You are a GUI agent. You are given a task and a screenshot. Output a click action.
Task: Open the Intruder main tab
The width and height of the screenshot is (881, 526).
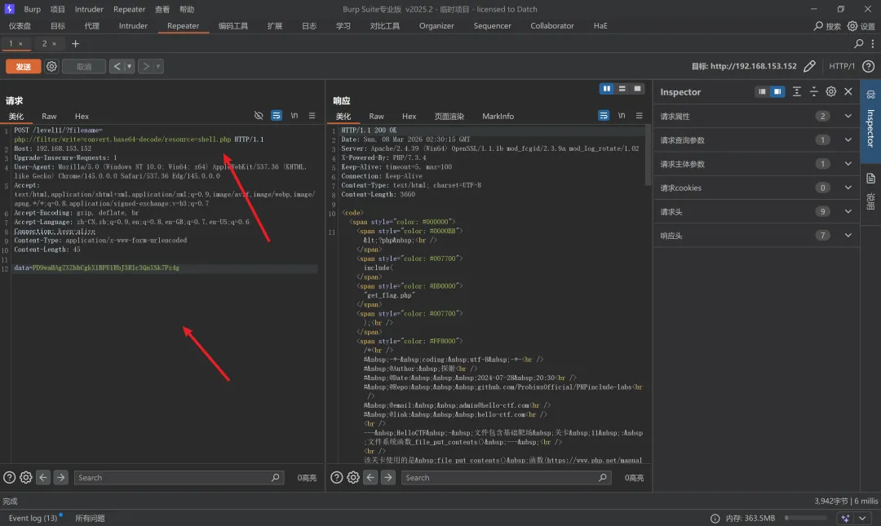tap(133, 26)
